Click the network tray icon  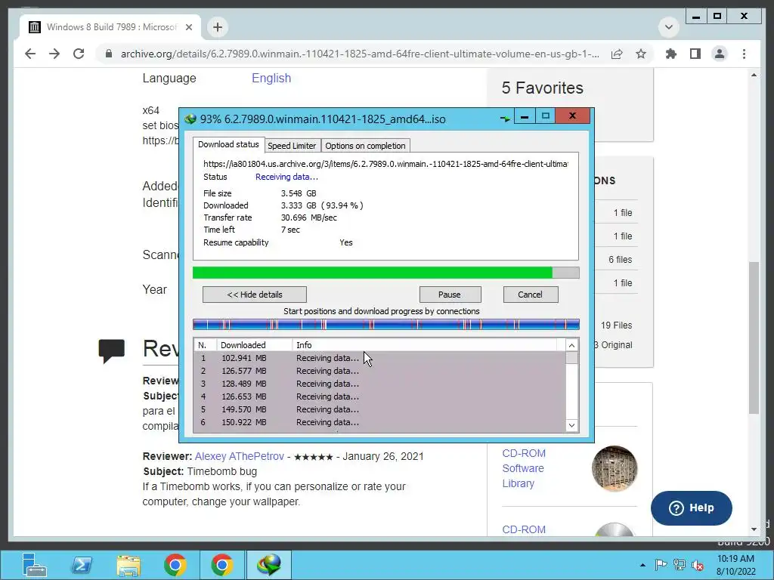click(x=680, y=565)
